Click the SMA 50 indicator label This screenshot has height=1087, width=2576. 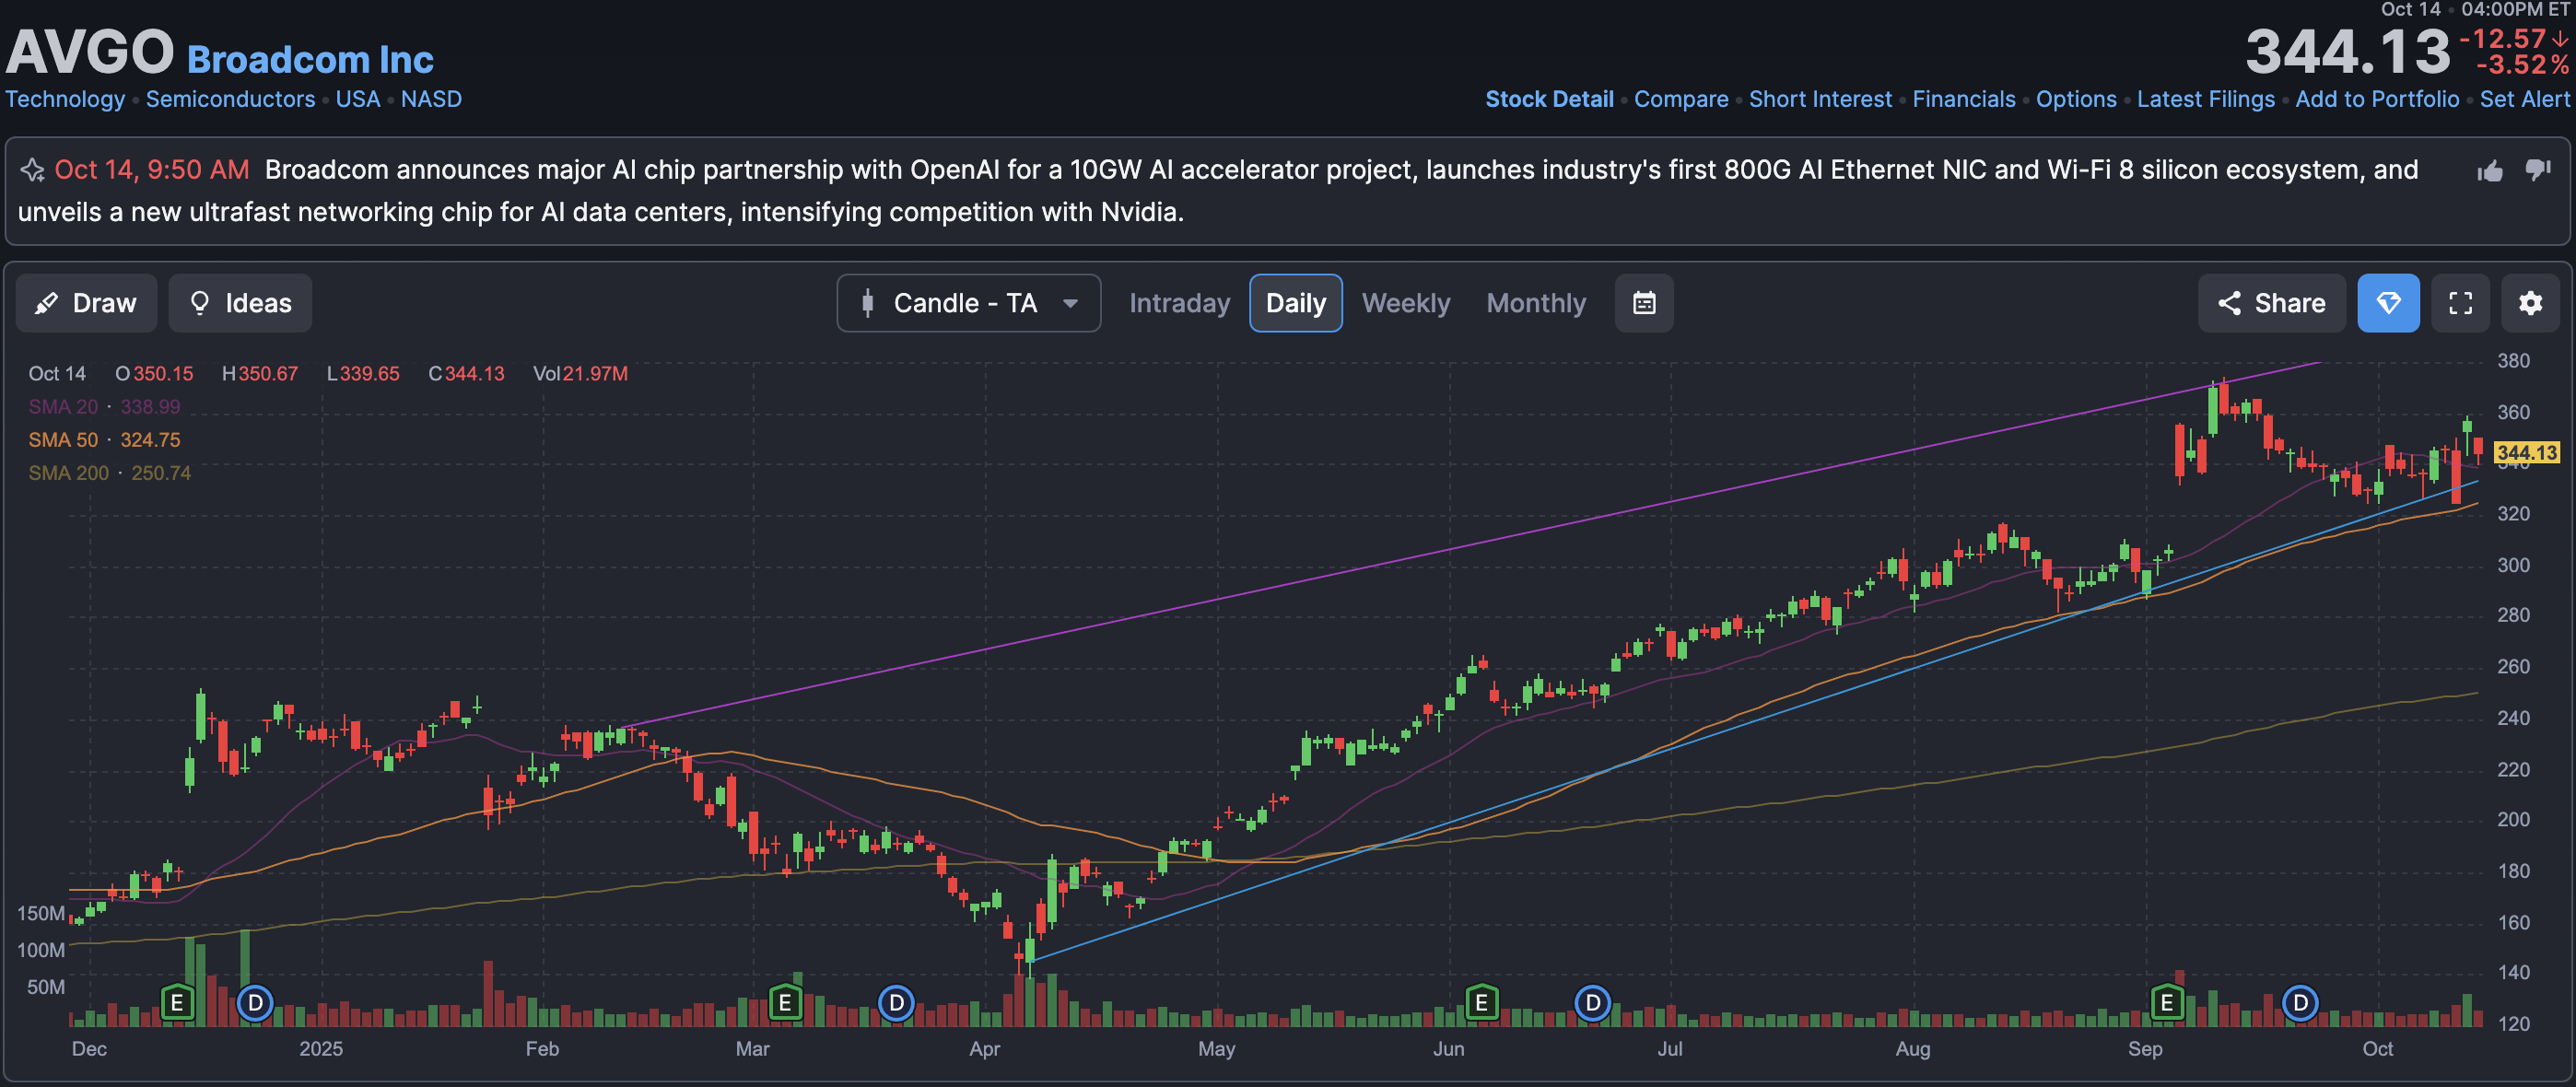pos(63,440)
